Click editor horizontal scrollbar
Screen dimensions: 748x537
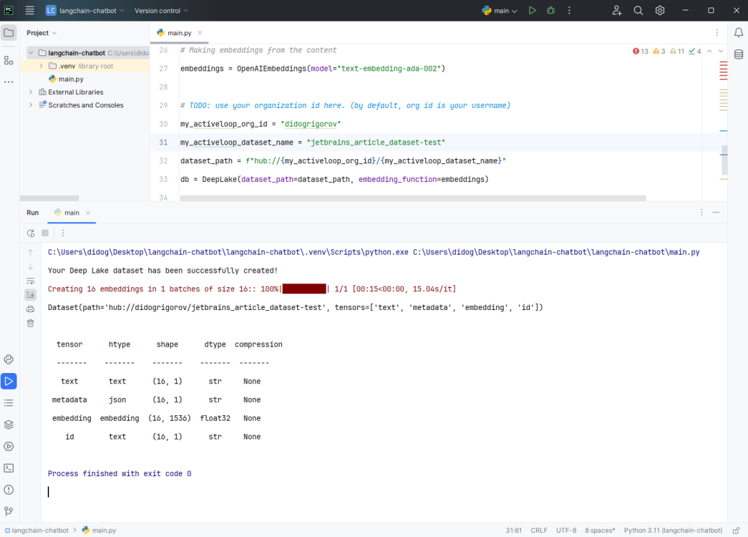tap(413, 198)
